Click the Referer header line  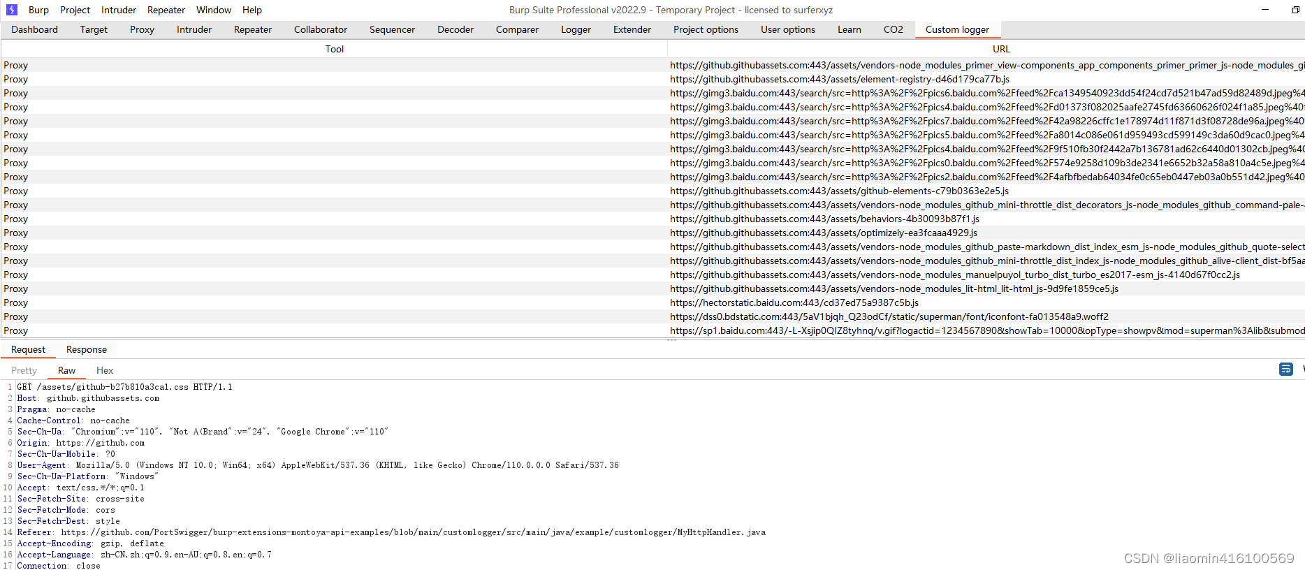[x=391, y=532]
